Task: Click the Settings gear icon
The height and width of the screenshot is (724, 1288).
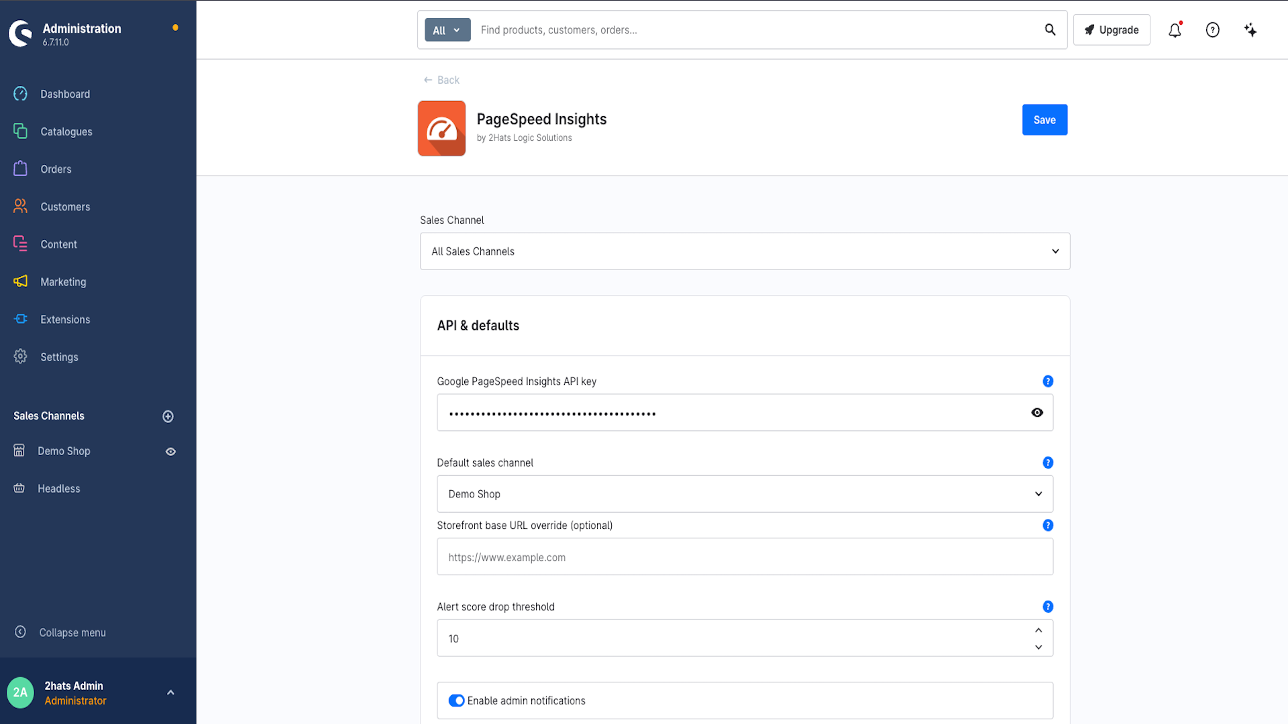Action: click(x=21, y=356)
